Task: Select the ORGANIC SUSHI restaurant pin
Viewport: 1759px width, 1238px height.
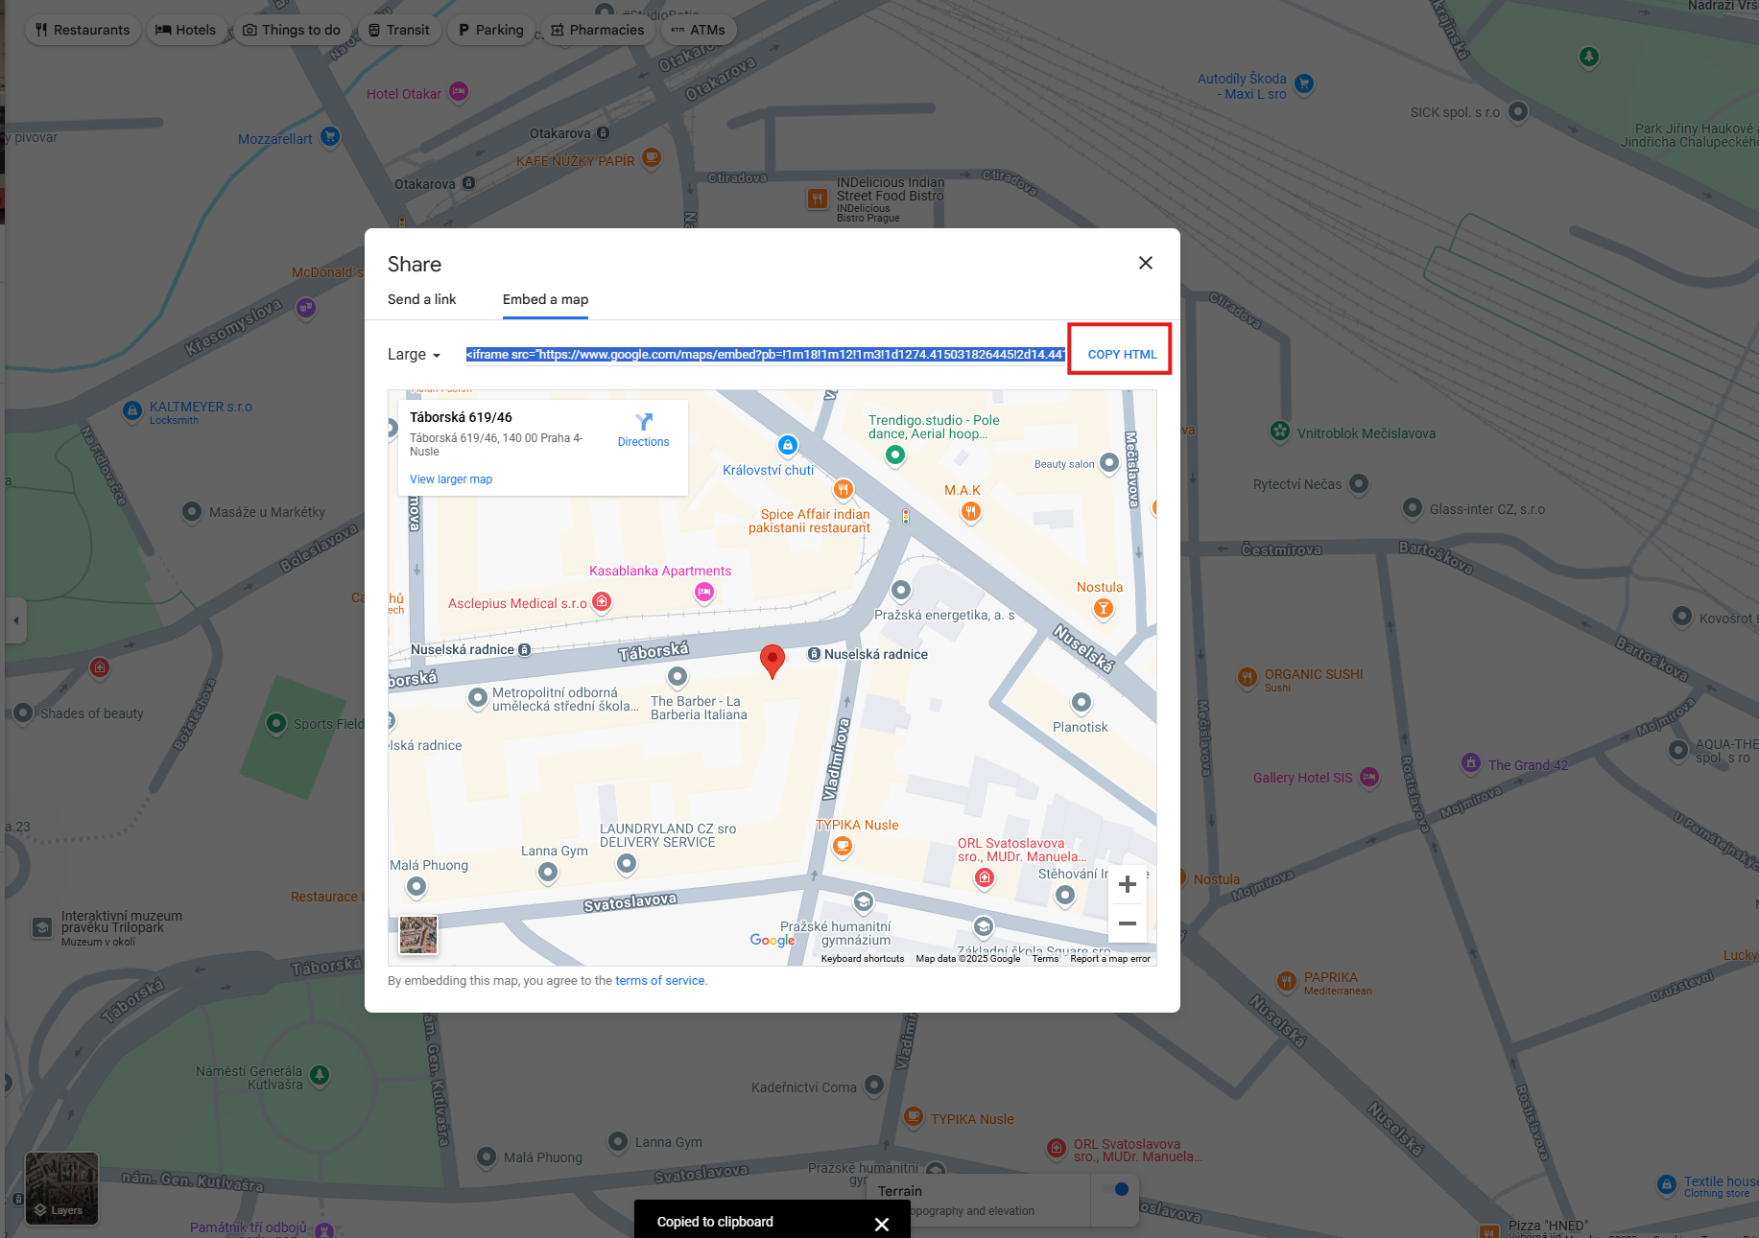Action: point(1247,677)
